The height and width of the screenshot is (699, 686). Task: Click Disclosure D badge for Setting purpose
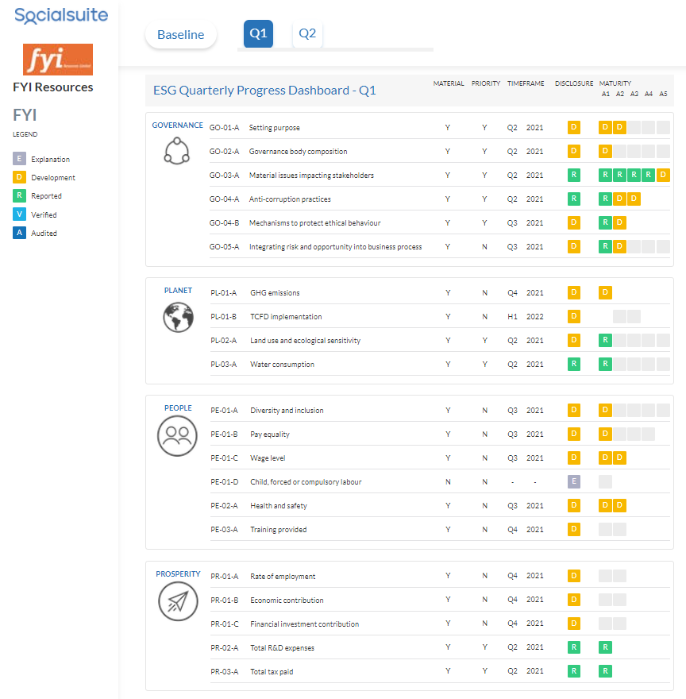(x=574, y=128)
